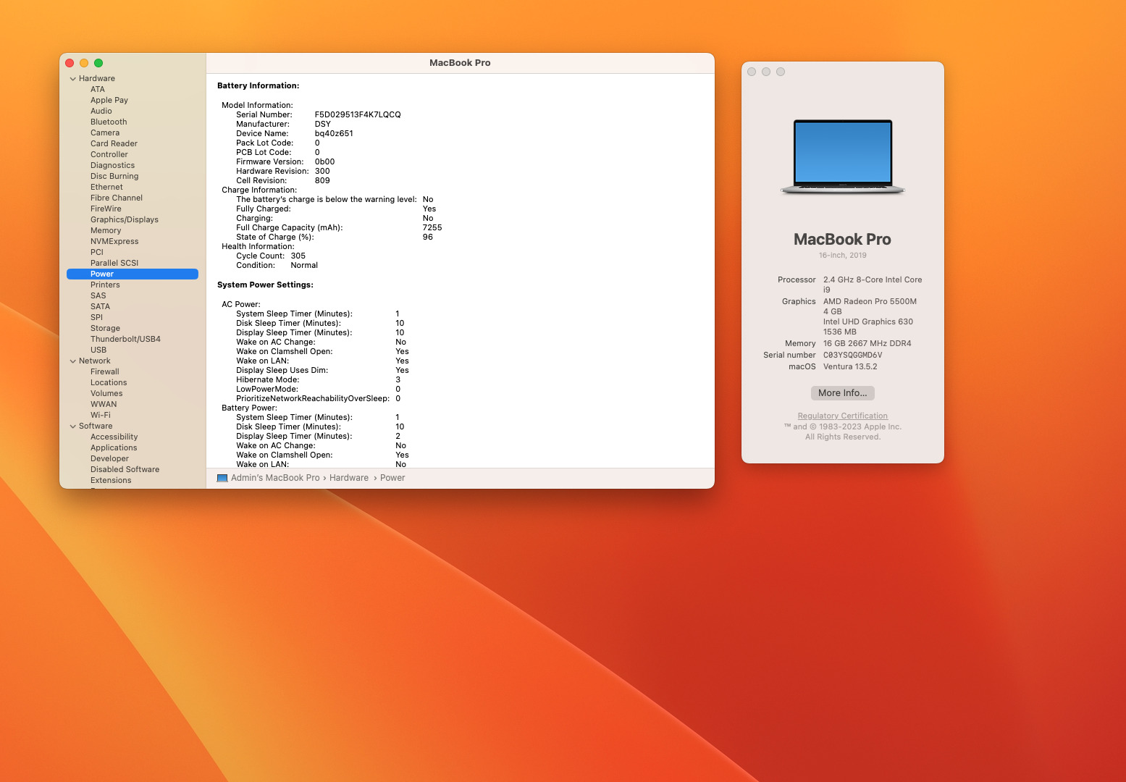1126x782 pixels.
Task: Select Memory in the sidebar
Action: click(106, 231)
